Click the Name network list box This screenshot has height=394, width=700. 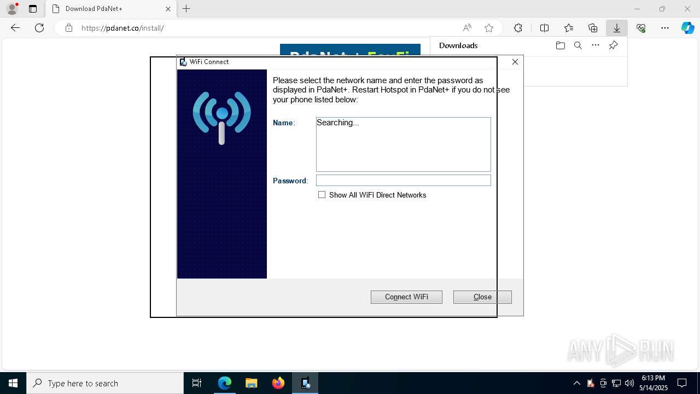[x=404, y=144]
